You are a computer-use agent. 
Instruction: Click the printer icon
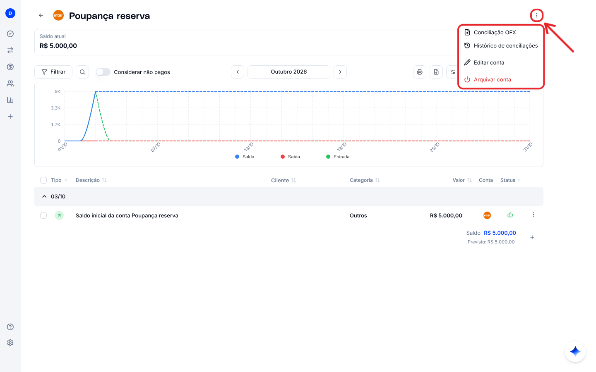click(x=420, y=72)
